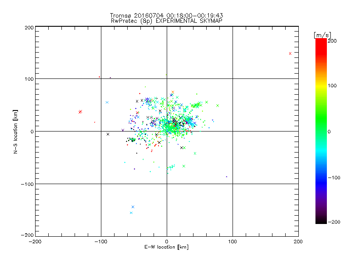Image resolution: width=351 pixels, height=263 pixels.
Task: Click the N-S location axis label
Action: click(15, 131)
